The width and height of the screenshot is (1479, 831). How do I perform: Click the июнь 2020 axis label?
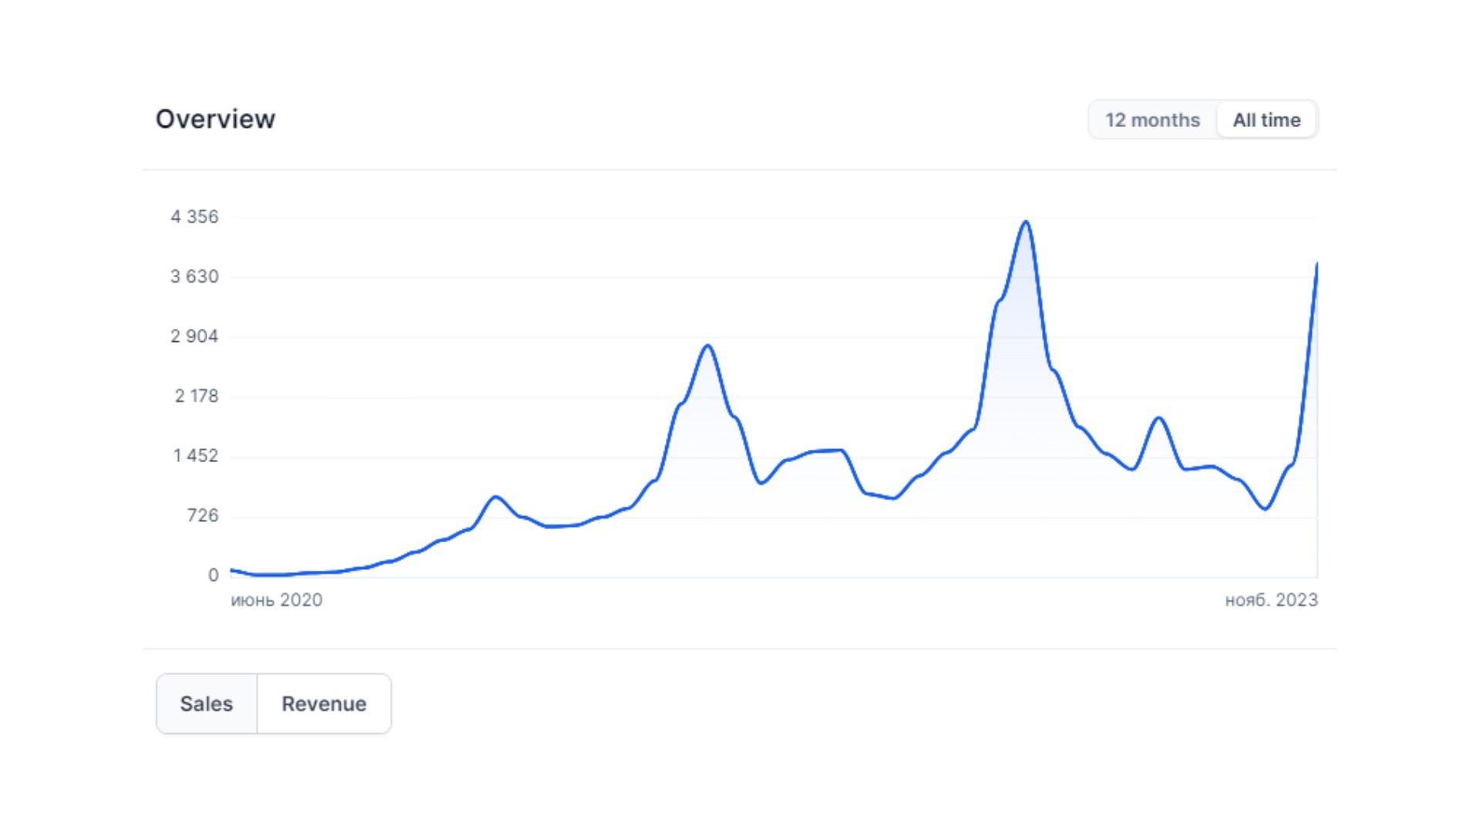277,600
